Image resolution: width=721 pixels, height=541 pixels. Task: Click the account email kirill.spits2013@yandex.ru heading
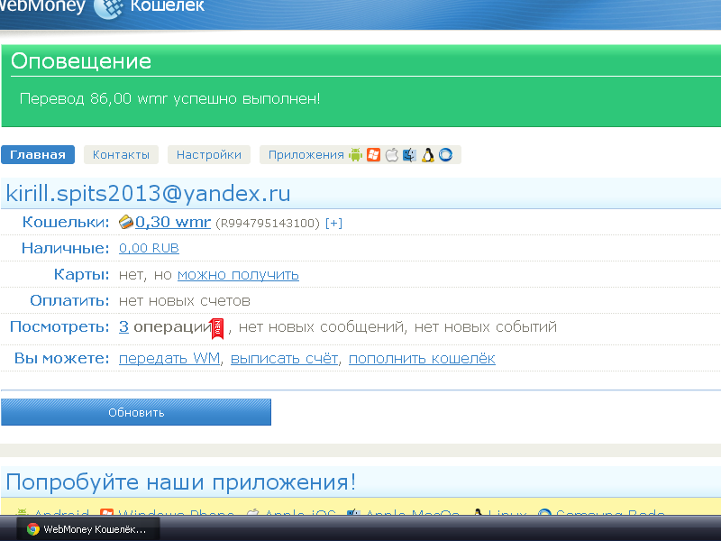tap(148, 193)
